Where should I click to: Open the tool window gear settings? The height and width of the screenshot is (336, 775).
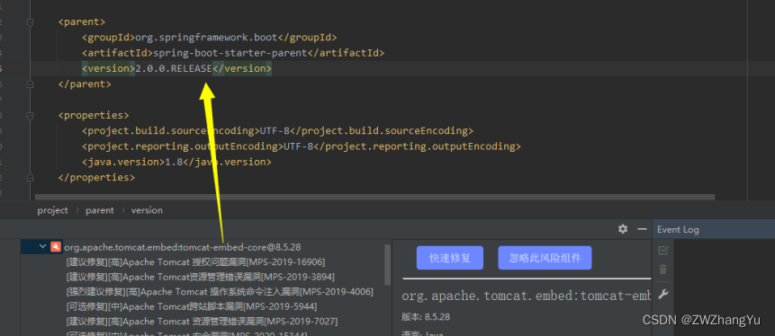pos(623,229)
